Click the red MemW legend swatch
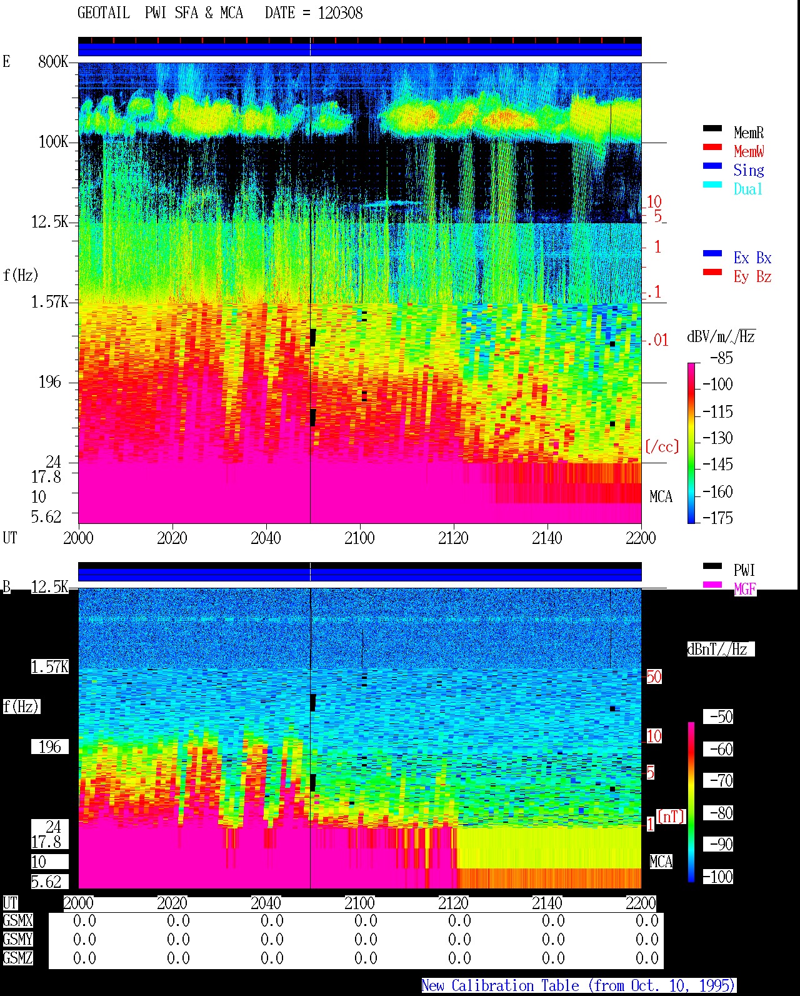800x996 pixels. point(712,147)
